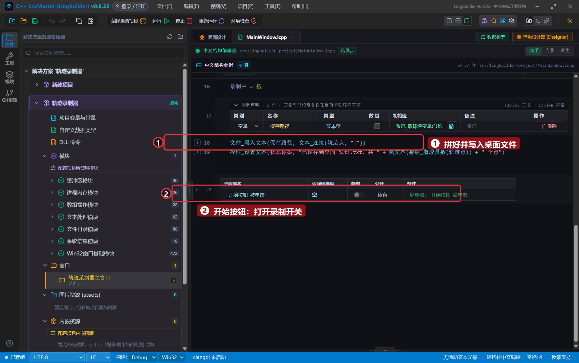Expand the 新建项目 tree node
Viewport: 579px width, 363px height.
click(x=37, y=85)
